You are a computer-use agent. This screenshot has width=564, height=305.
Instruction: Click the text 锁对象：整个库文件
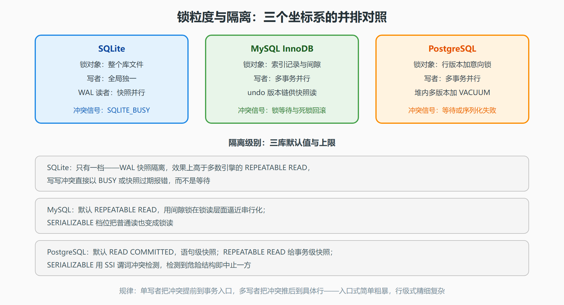point(112,65)
